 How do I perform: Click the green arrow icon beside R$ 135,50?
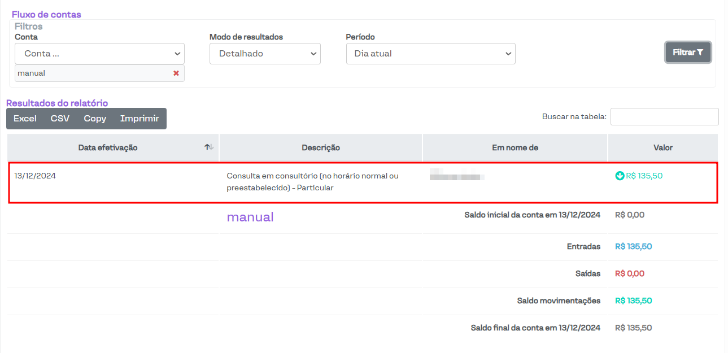pyautogui.click(x=620, y=176)
